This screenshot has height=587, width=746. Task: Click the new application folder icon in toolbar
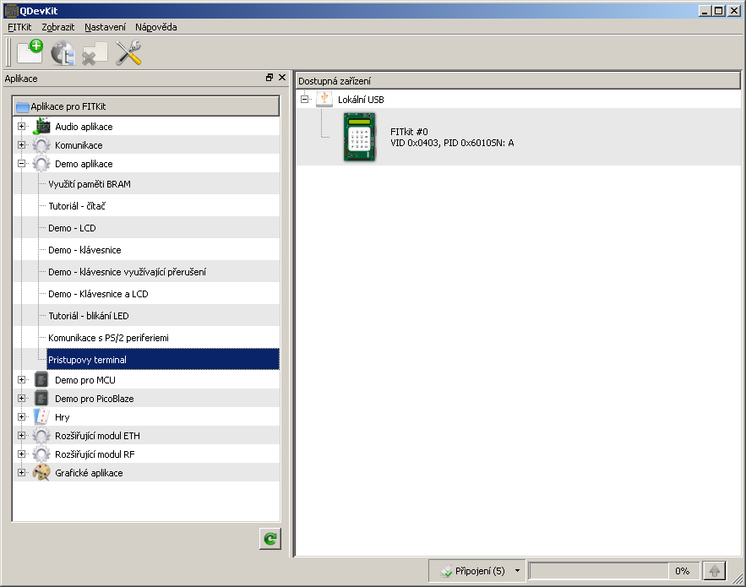pyautogui.click(x=30, y=52)
